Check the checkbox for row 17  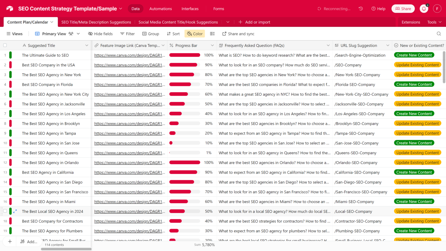(5, 211)
